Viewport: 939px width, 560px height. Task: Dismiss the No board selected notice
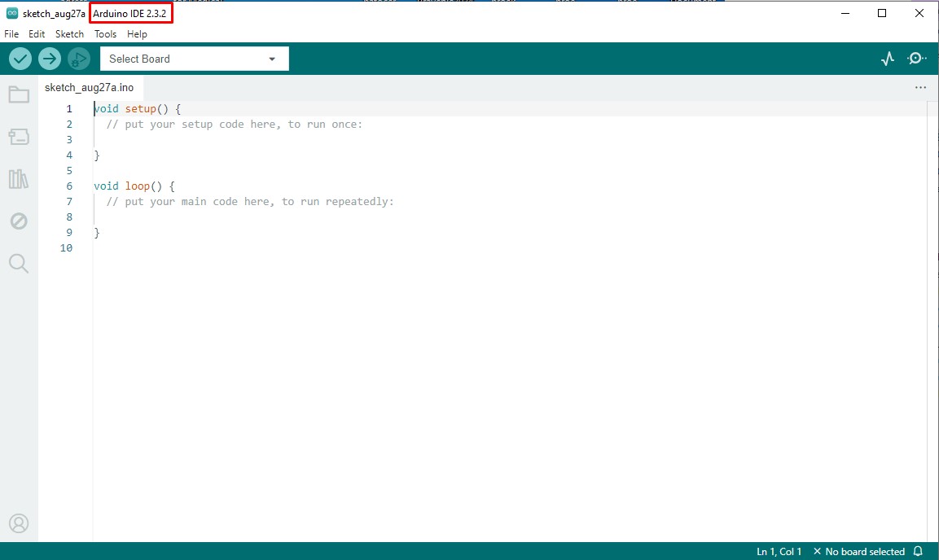click(817, 551)
